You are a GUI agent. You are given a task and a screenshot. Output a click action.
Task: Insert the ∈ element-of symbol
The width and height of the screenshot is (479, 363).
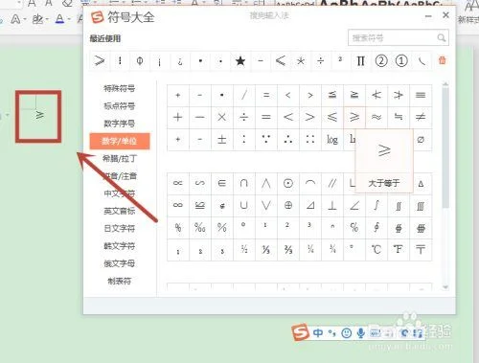(x=222, y=183)
